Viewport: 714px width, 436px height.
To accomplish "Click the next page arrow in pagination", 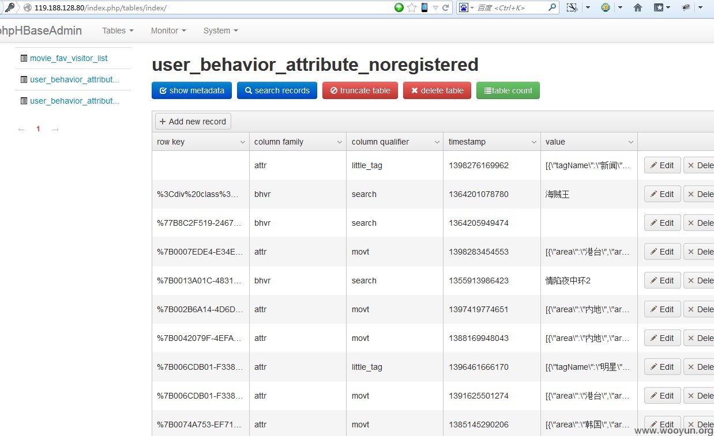I will click(55, 129).
